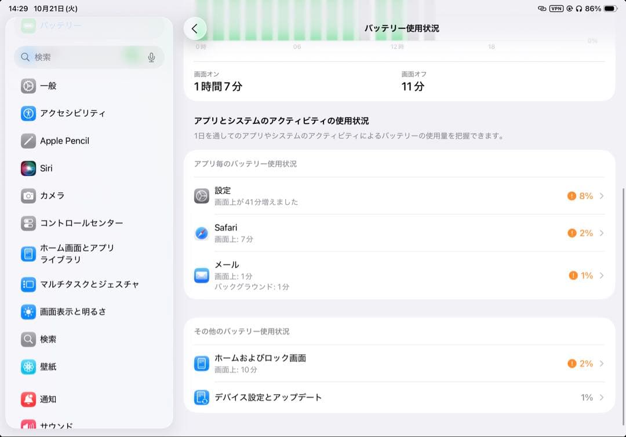This screenshot has height=437, width=626.
Task: Select the コントロールセンター icon
Action: click(x=28, y=223)
